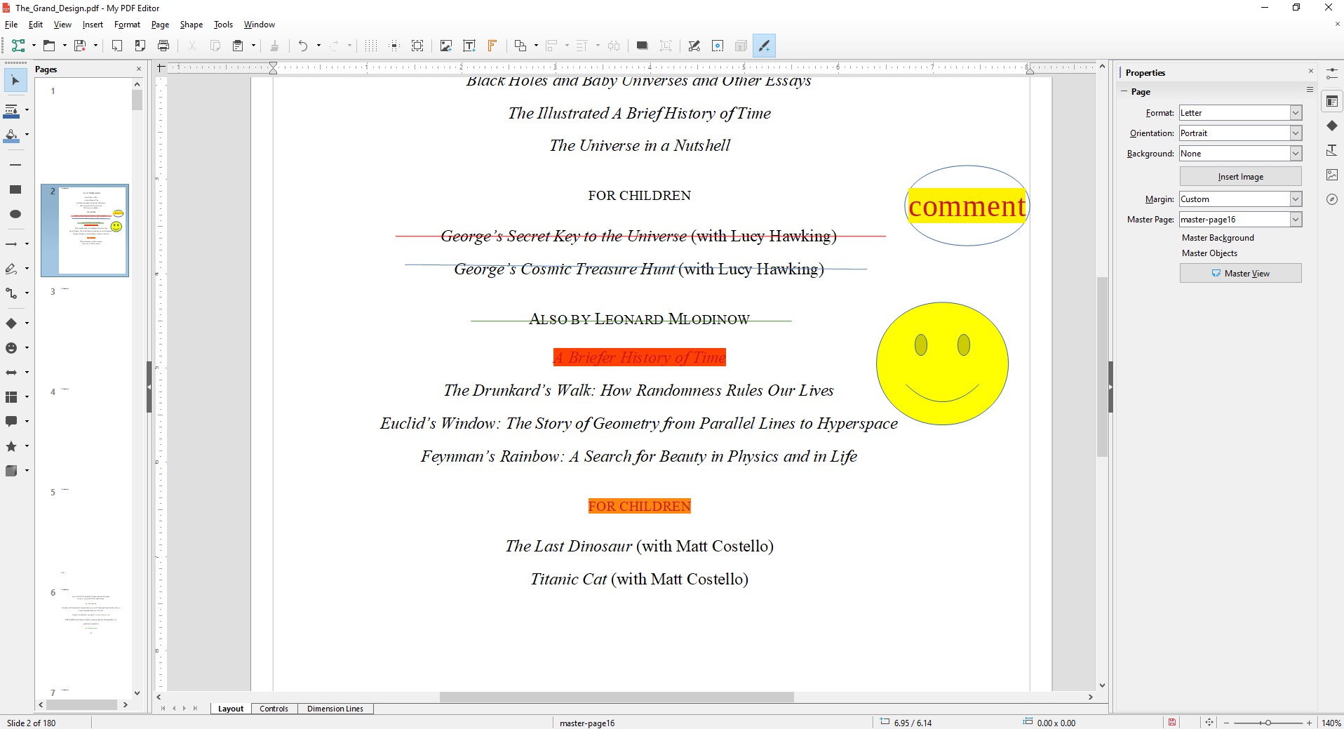Click the Glue Points tool icon
1344x729 pixels.
coord(718,46)
